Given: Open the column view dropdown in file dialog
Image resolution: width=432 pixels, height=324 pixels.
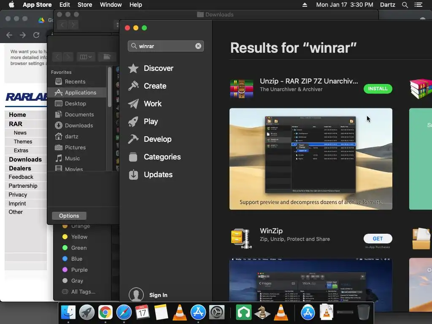Looking at the screenshot, I should point(86,57).
